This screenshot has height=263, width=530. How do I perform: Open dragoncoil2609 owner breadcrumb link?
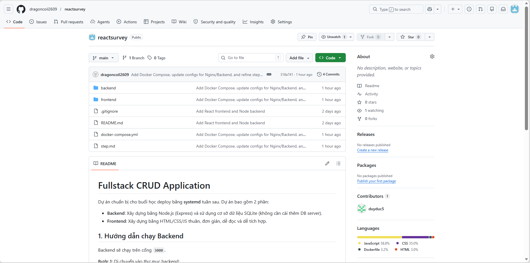coord(43,9)
